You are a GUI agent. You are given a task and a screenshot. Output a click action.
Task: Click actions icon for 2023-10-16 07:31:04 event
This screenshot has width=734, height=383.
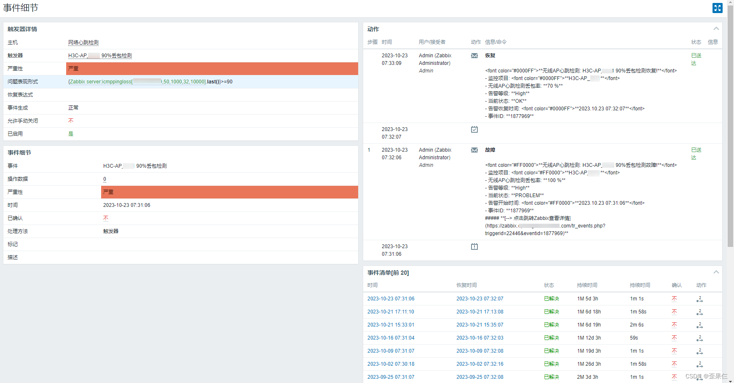pos(699,338)
